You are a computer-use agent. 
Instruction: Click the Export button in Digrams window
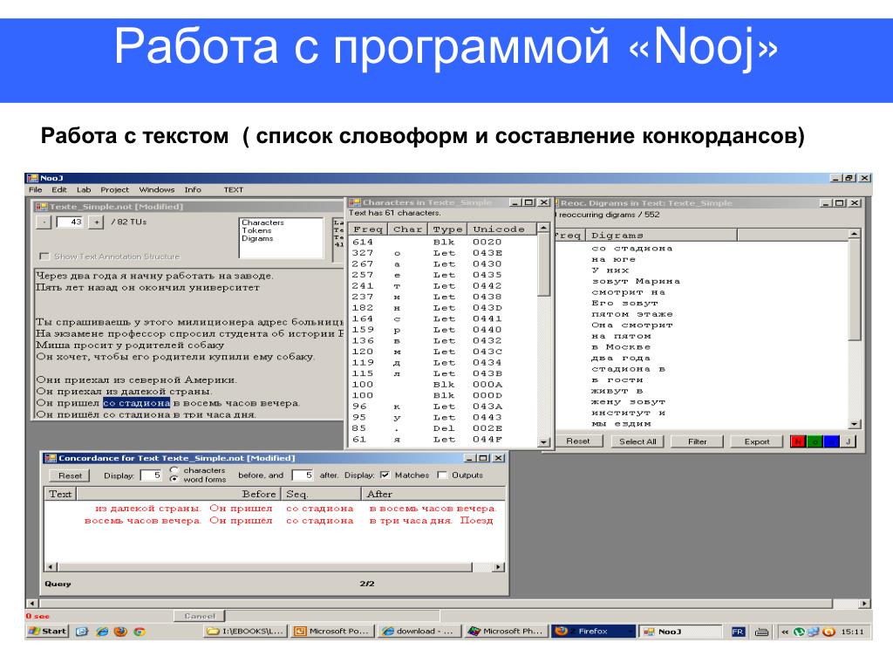[x=756, y=441]
